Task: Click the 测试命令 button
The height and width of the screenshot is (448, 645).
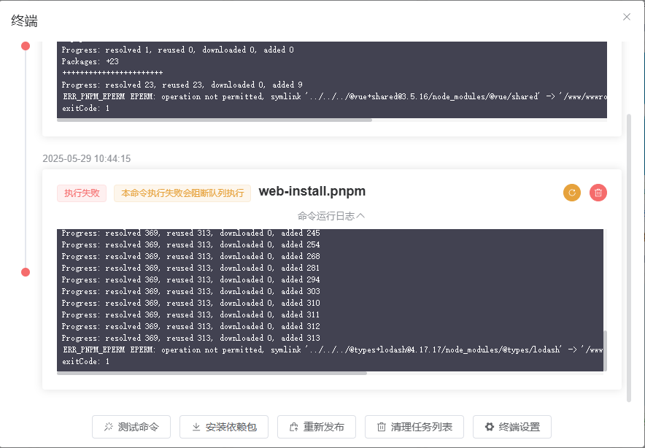Action: coord(131,427)
